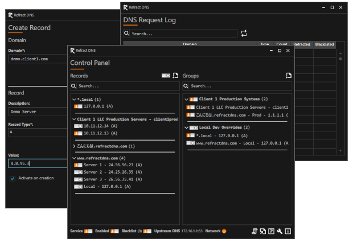Toggle the Blacklist switch in status bar

(x=147, y=231)
